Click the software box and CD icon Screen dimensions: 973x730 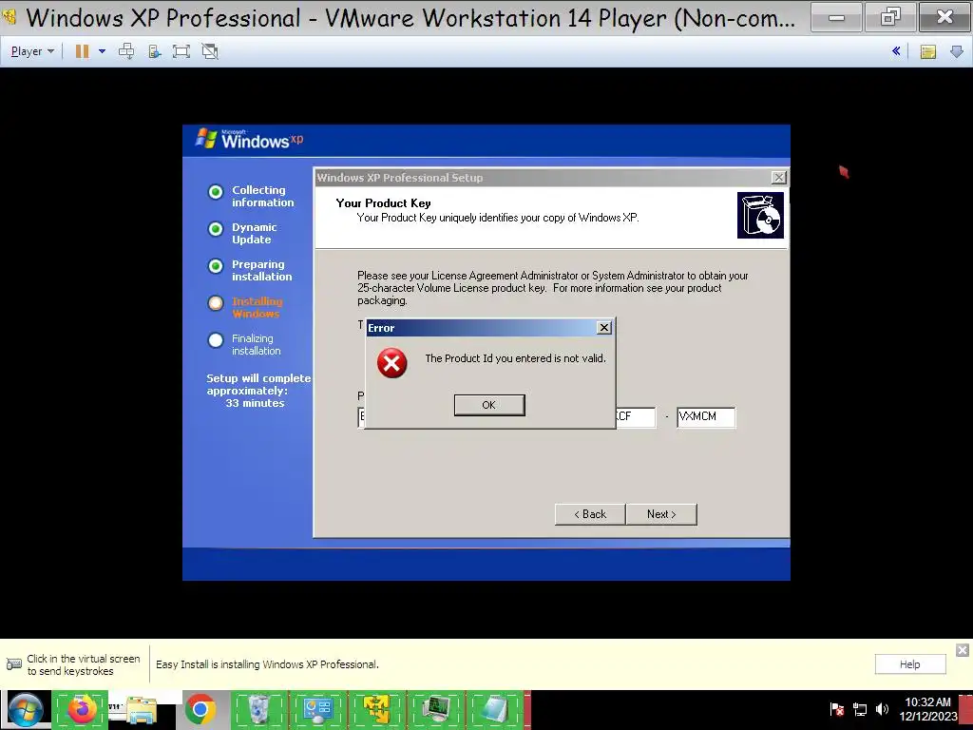[760, 215]
